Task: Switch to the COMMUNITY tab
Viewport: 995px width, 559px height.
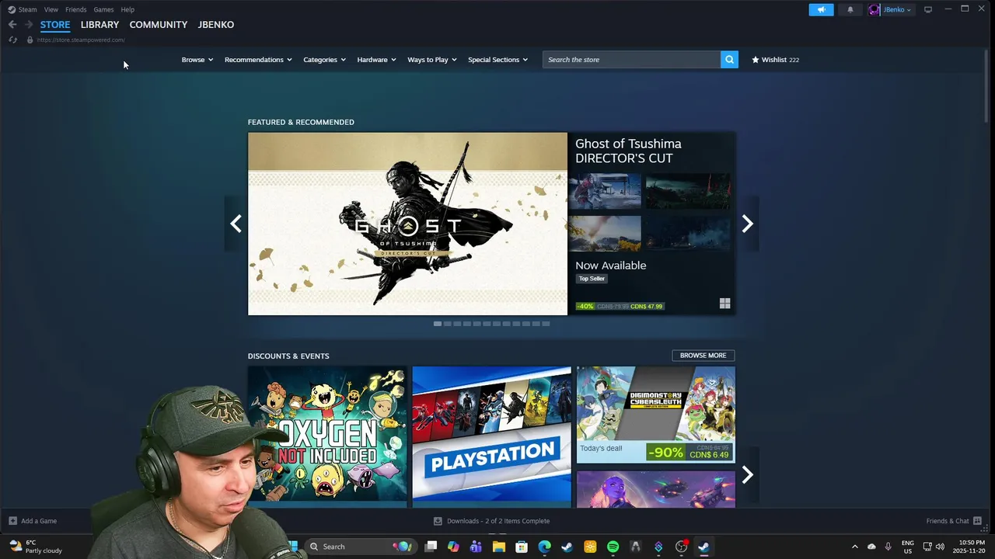Action: coord(159,25)
